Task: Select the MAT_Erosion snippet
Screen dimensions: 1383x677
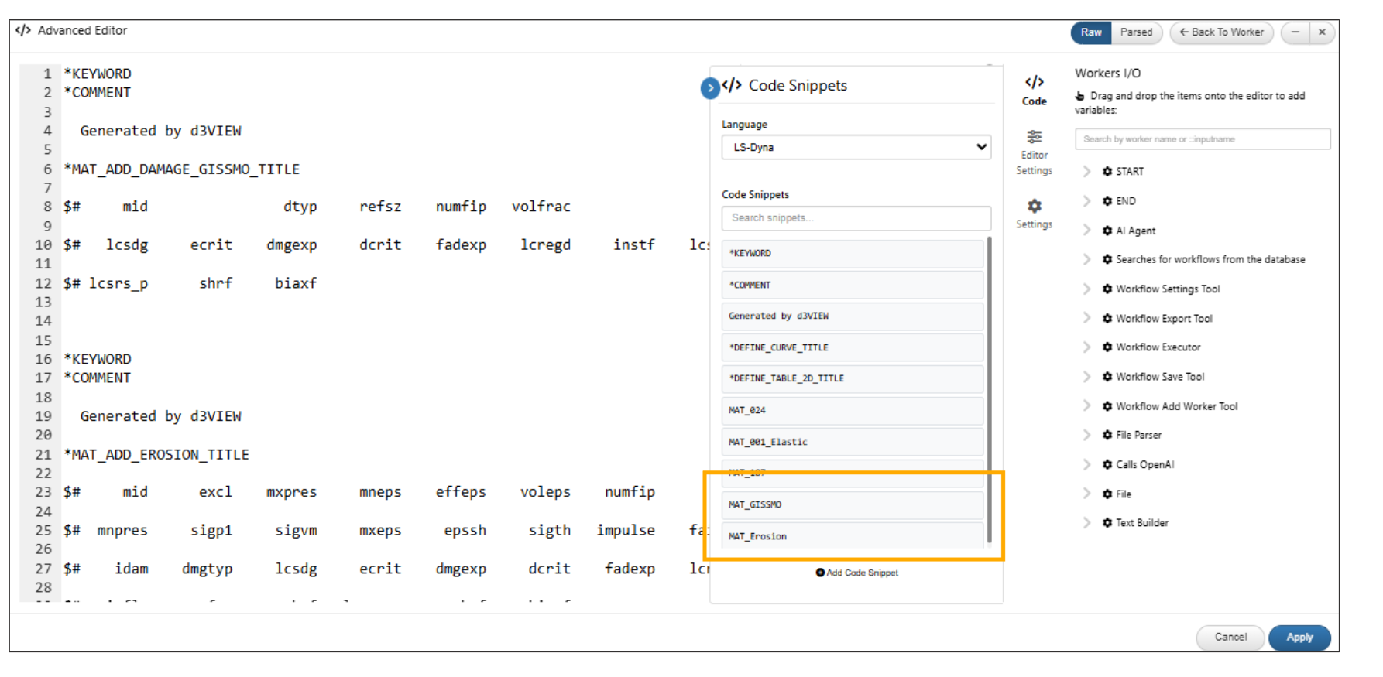Action: pos(853,535)
